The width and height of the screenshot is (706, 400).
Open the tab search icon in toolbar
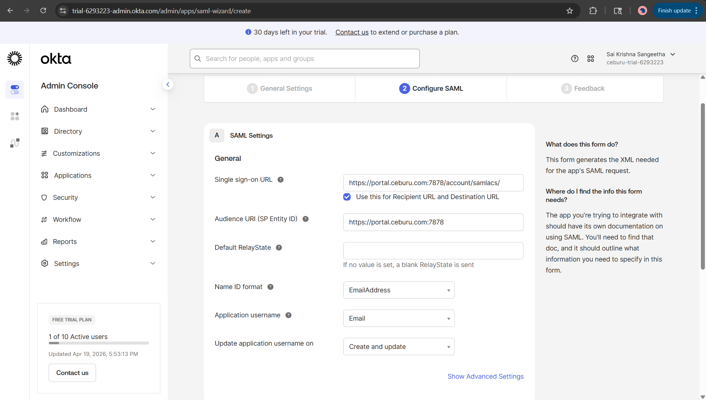click(x=618, y=11)
